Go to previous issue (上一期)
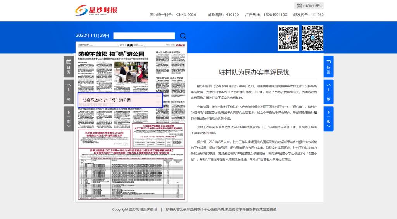Viewport: 397px width, 219px height. coord(68,91)
